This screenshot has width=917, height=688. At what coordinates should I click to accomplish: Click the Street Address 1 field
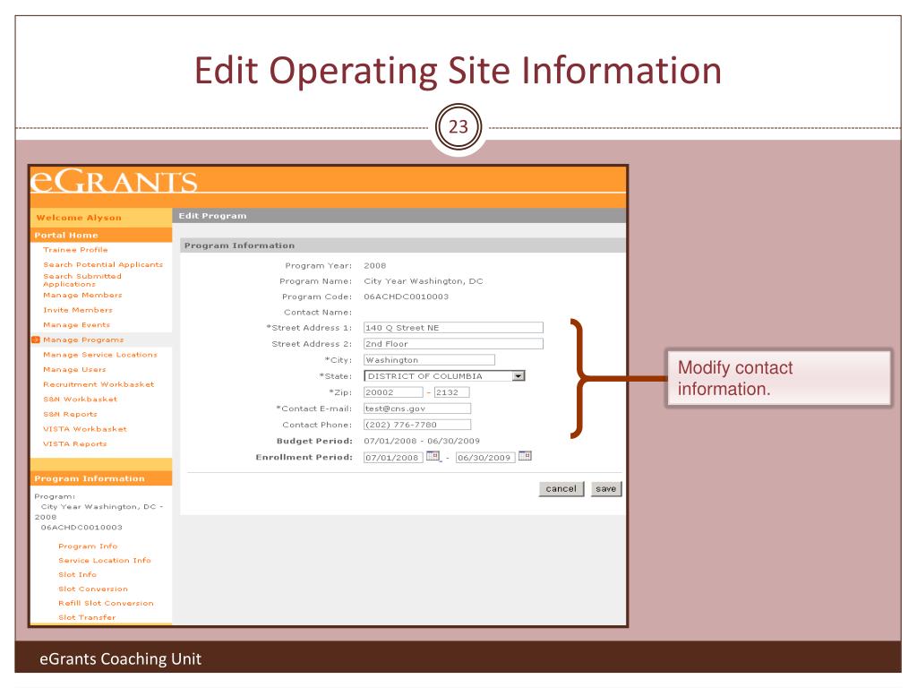[453, 328]
